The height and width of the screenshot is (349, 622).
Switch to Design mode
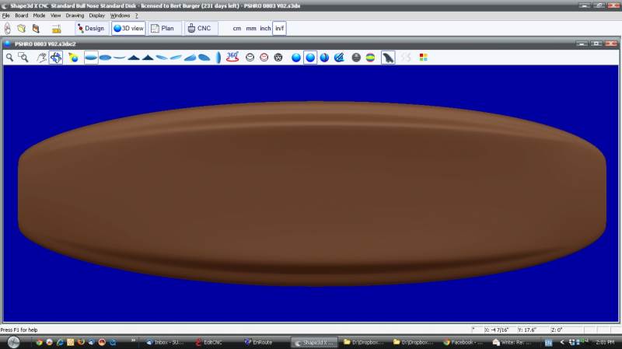tap(90, 29)
